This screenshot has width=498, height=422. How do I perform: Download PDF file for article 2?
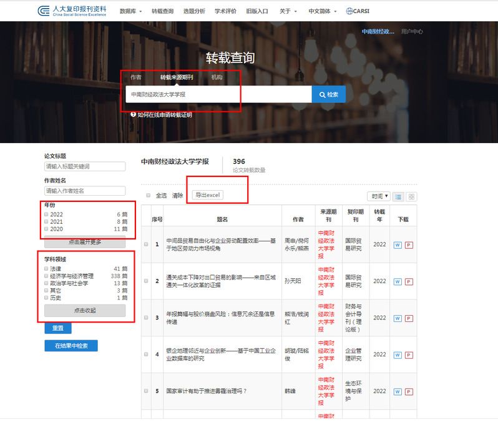click(x=409, y=281)
